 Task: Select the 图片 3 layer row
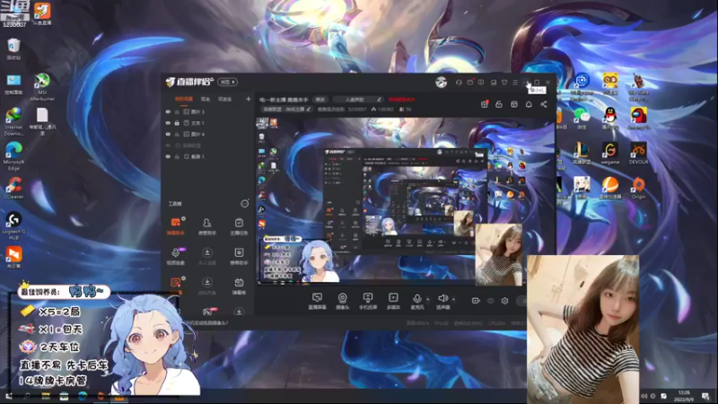tap(207, 111)
